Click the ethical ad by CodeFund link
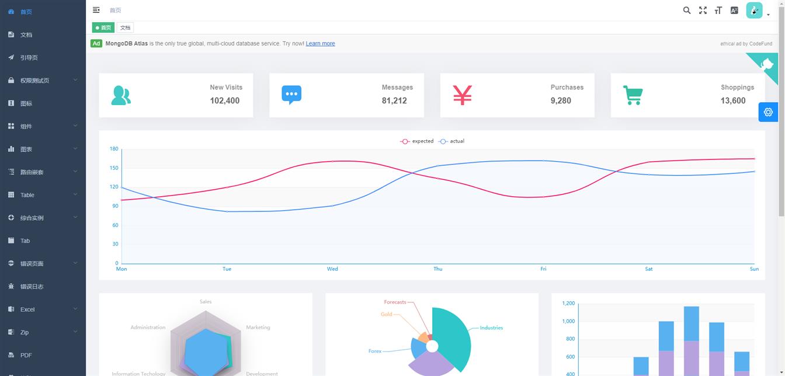This screenshot has width=785, height=376. (746, 44)
